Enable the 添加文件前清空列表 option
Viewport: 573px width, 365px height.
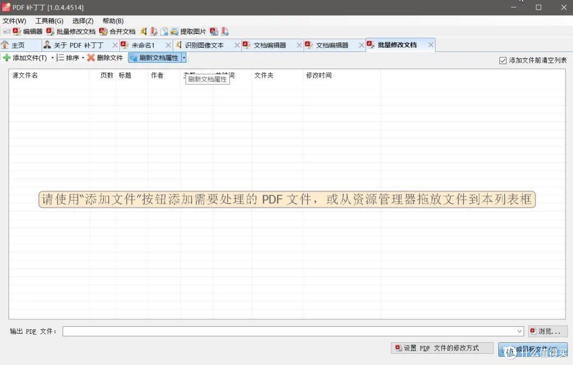coord(502,60)
